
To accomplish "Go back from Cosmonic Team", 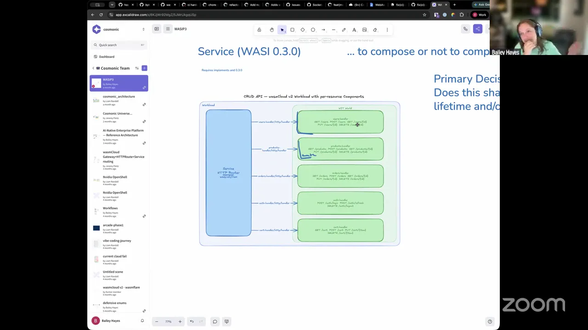I will [93, 68].
